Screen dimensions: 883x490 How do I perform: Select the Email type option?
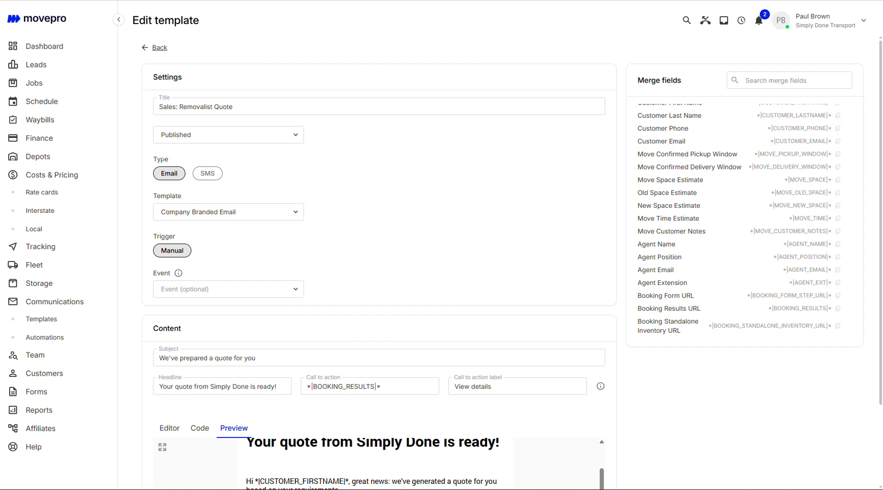point(169,174)
